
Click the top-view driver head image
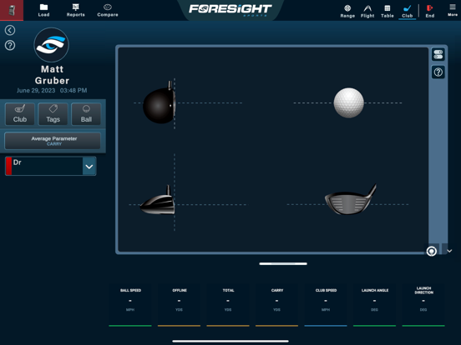pos(160,103)
